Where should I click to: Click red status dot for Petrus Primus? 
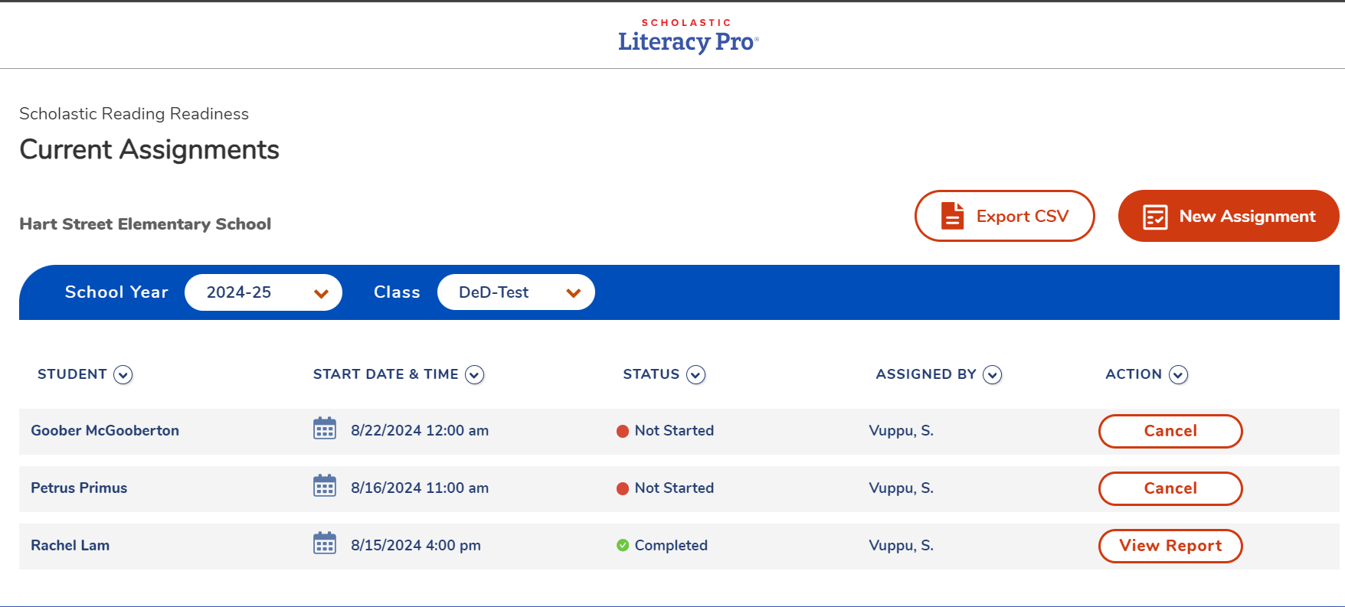[x=623, y=488]
